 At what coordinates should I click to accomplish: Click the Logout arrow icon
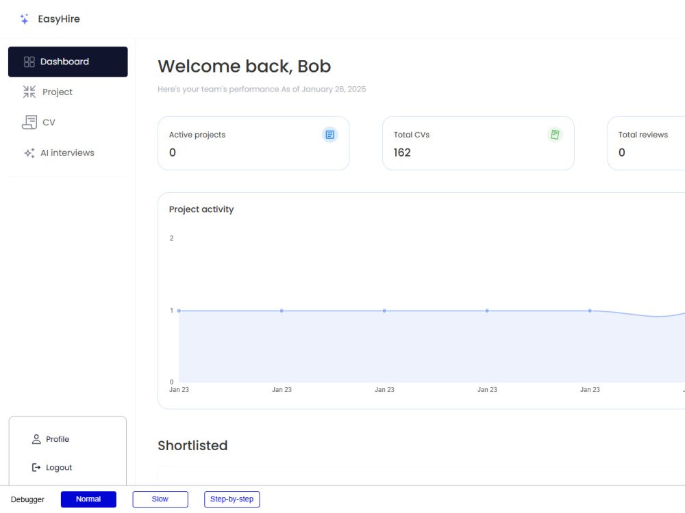tap(36, 468)
